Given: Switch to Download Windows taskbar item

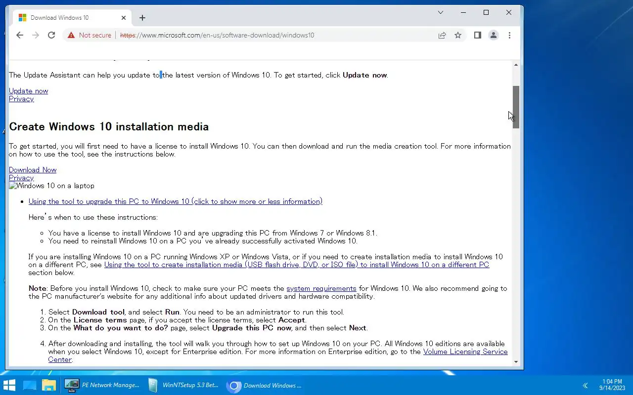Looking at the screenshot, I should (265, 386).
